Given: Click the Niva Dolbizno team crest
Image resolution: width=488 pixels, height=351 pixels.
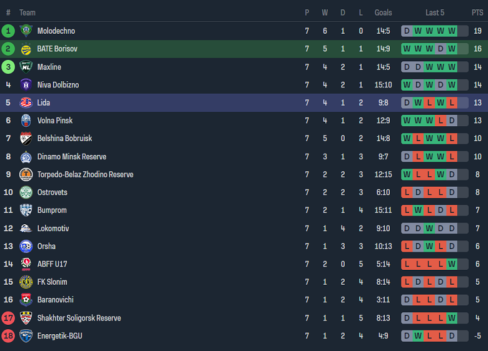Looking at the screenshot, I should click(26, 85).
